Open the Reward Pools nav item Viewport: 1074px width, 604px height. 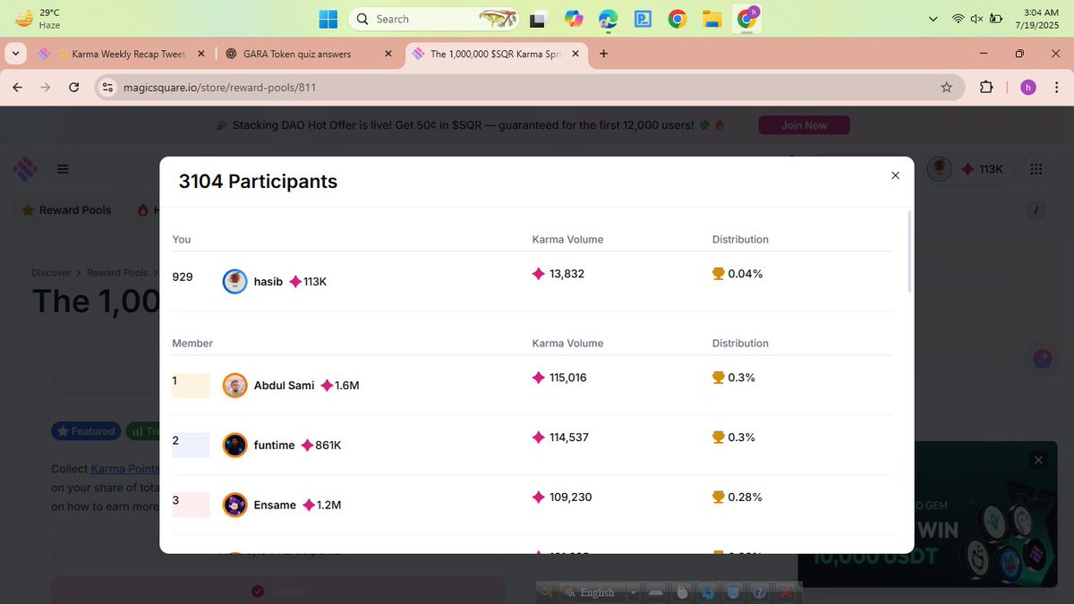[67, 210]
